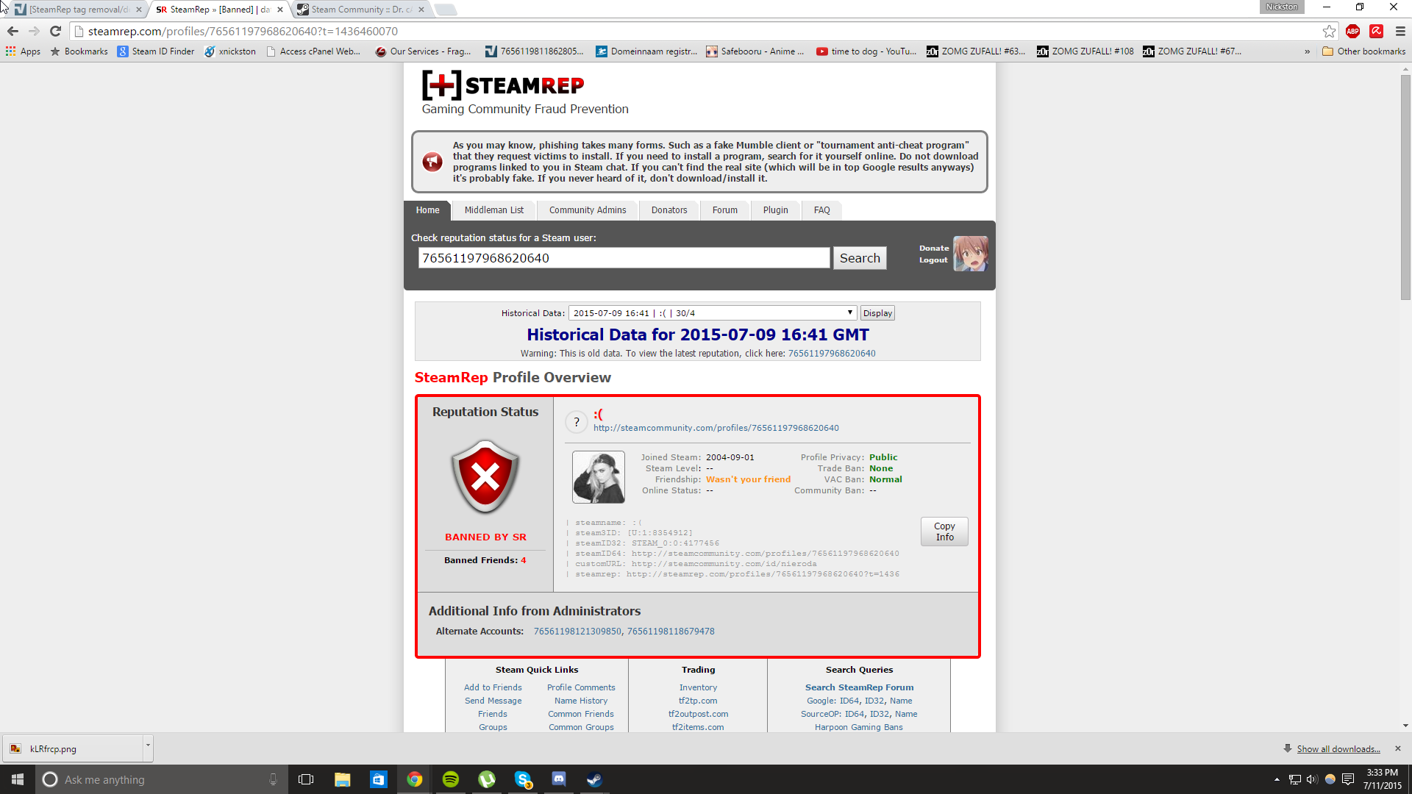Image resolution: width=1412 pixels, height=794 pixels.
Task: Open Spotify from the taskbar
Action: 451,779
